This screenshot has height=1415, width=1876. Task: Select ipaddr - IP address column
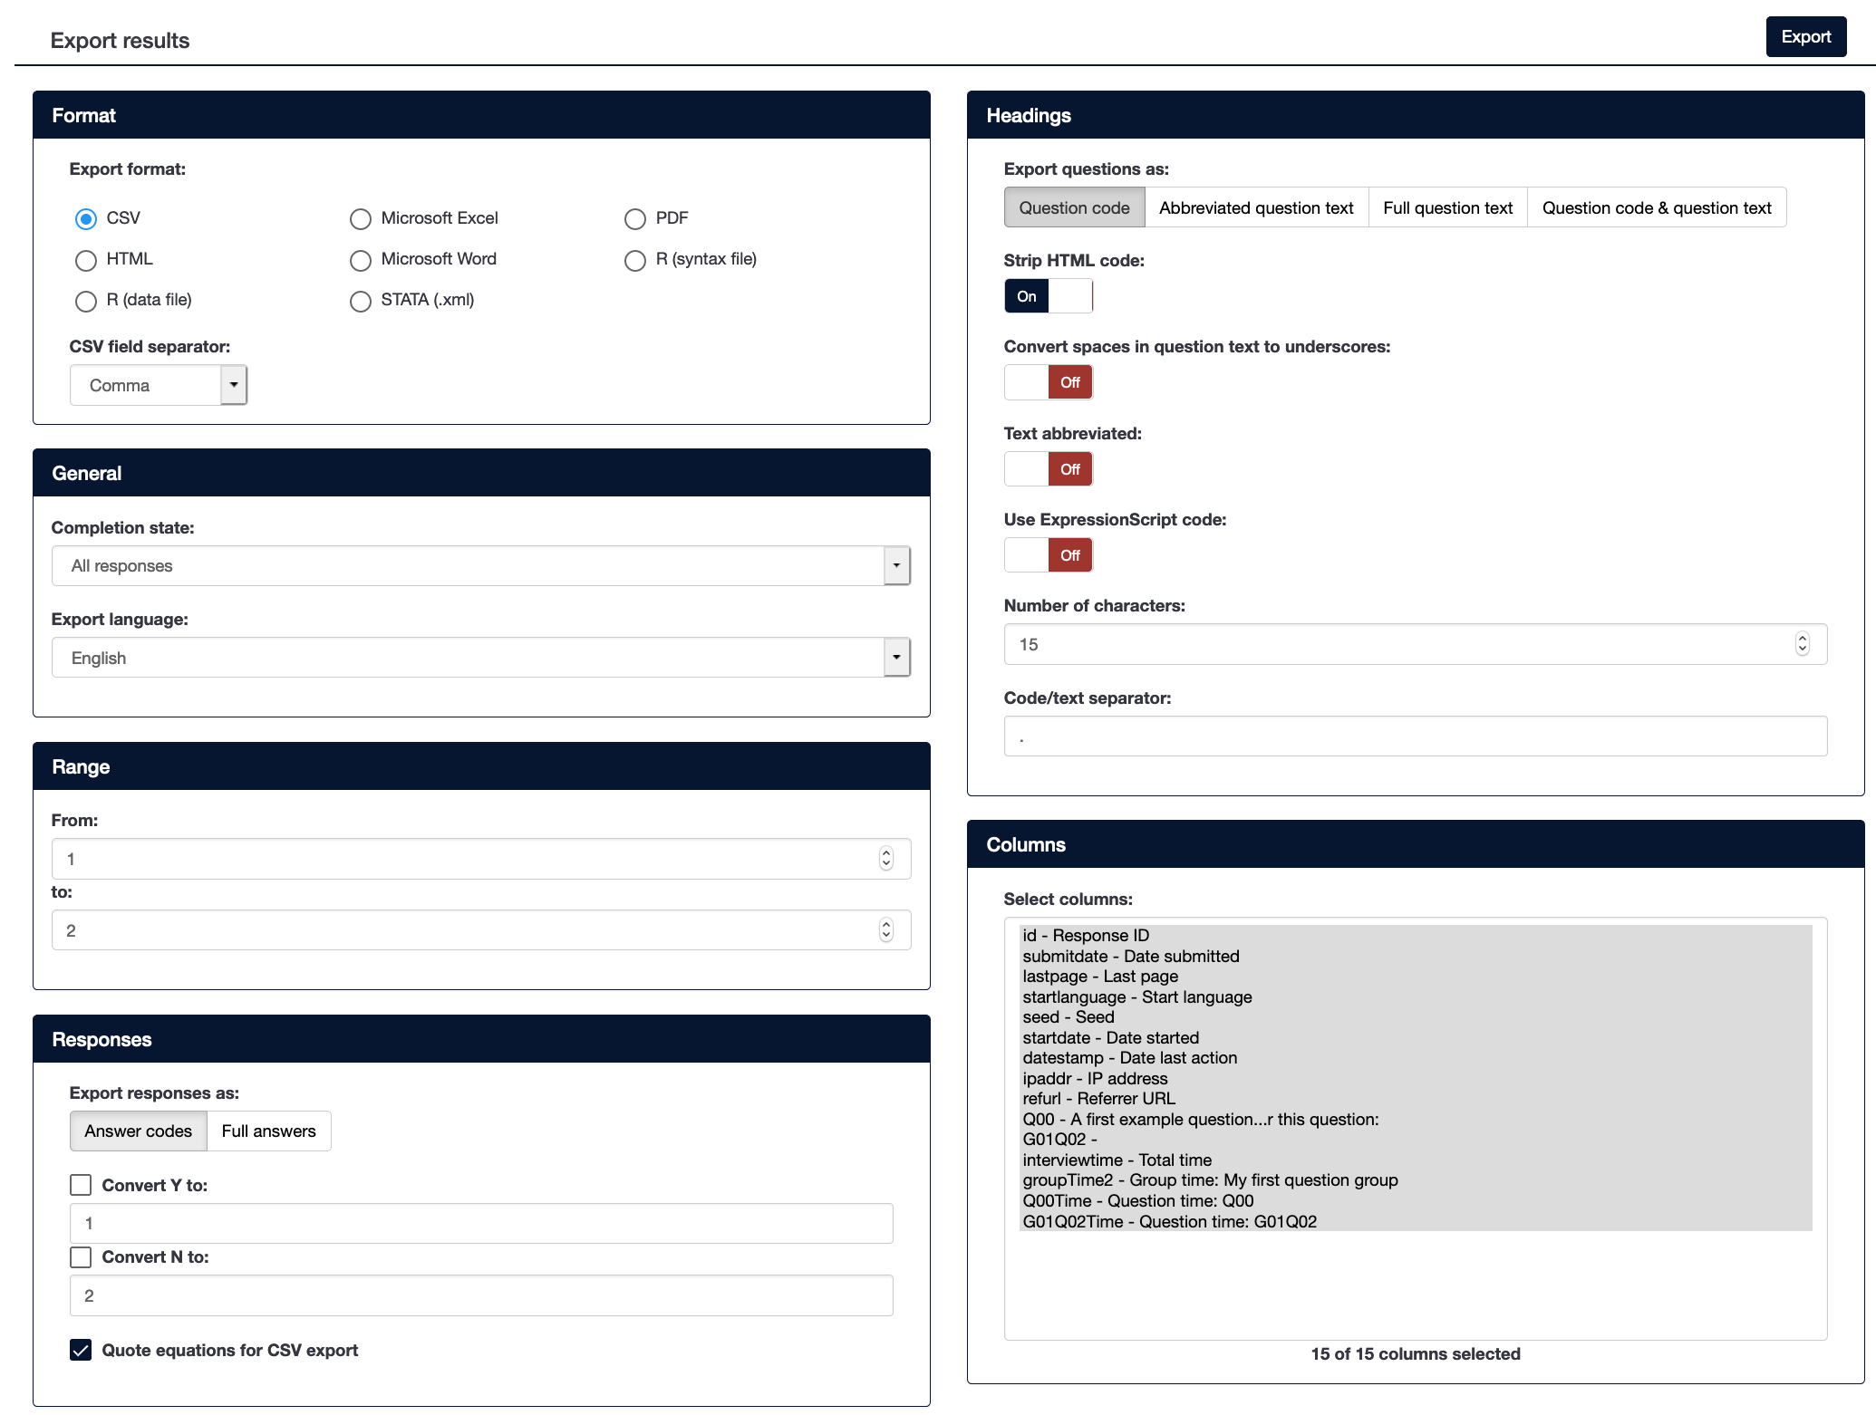1095,1079
